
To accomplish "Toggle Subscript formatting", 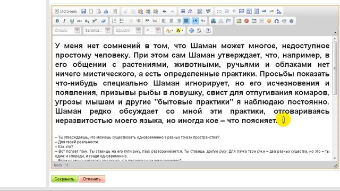I will click(x=87, y=21).
